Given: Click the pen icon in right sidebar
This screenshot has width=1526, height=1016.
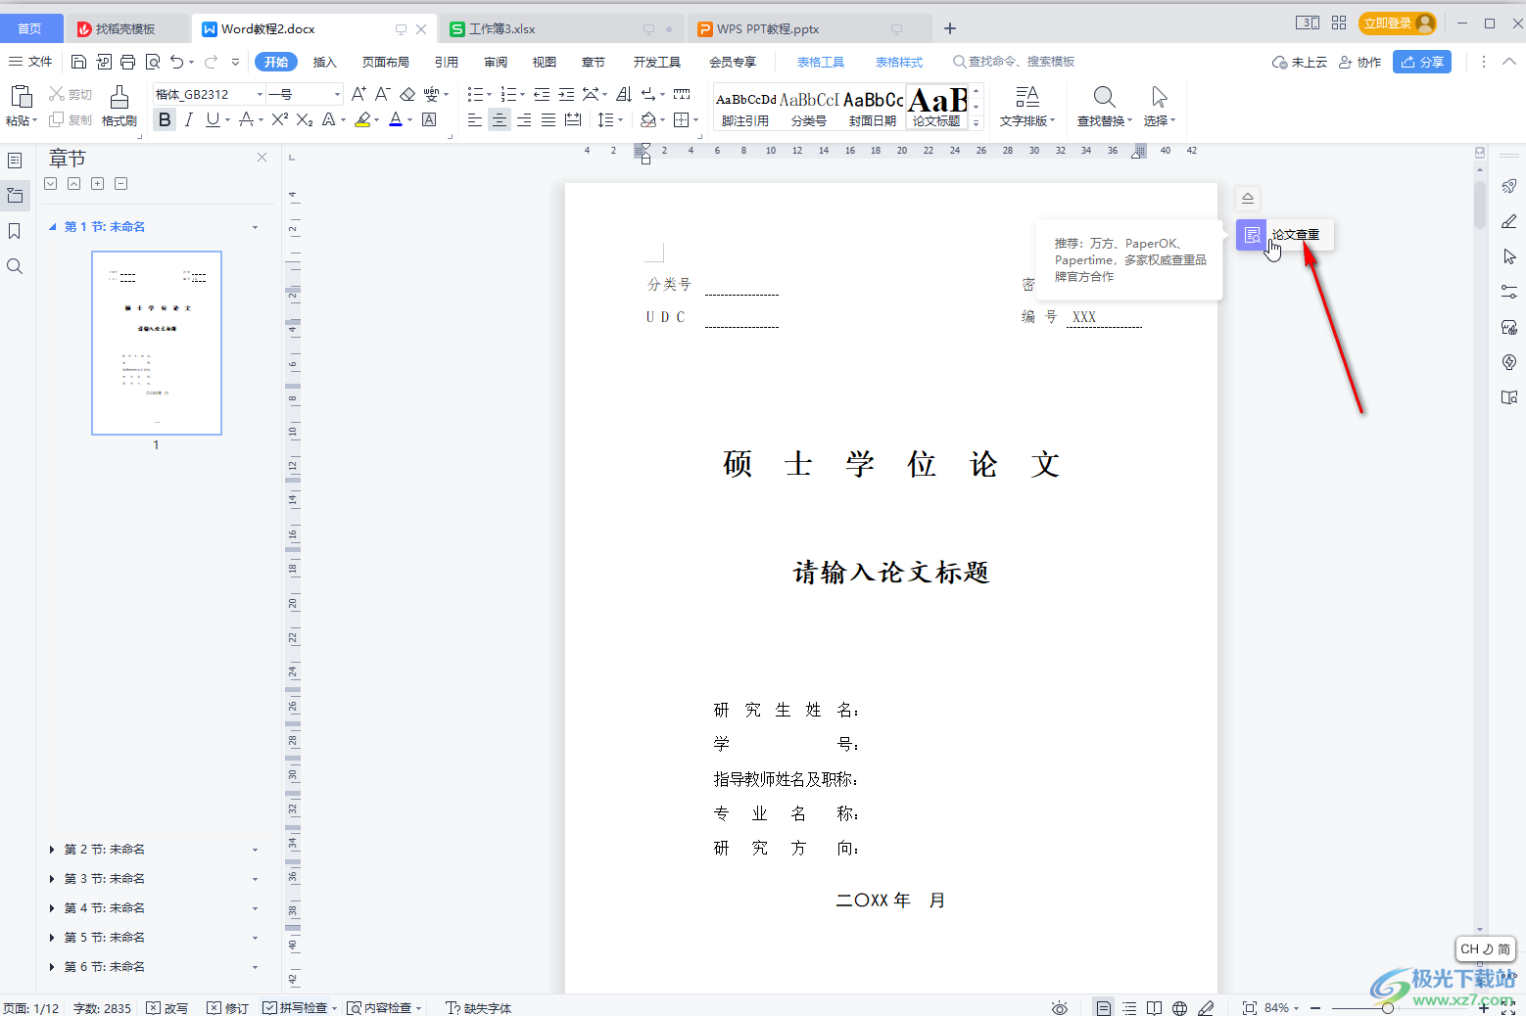Looking at the screenshot, I should coord(1509,221).
